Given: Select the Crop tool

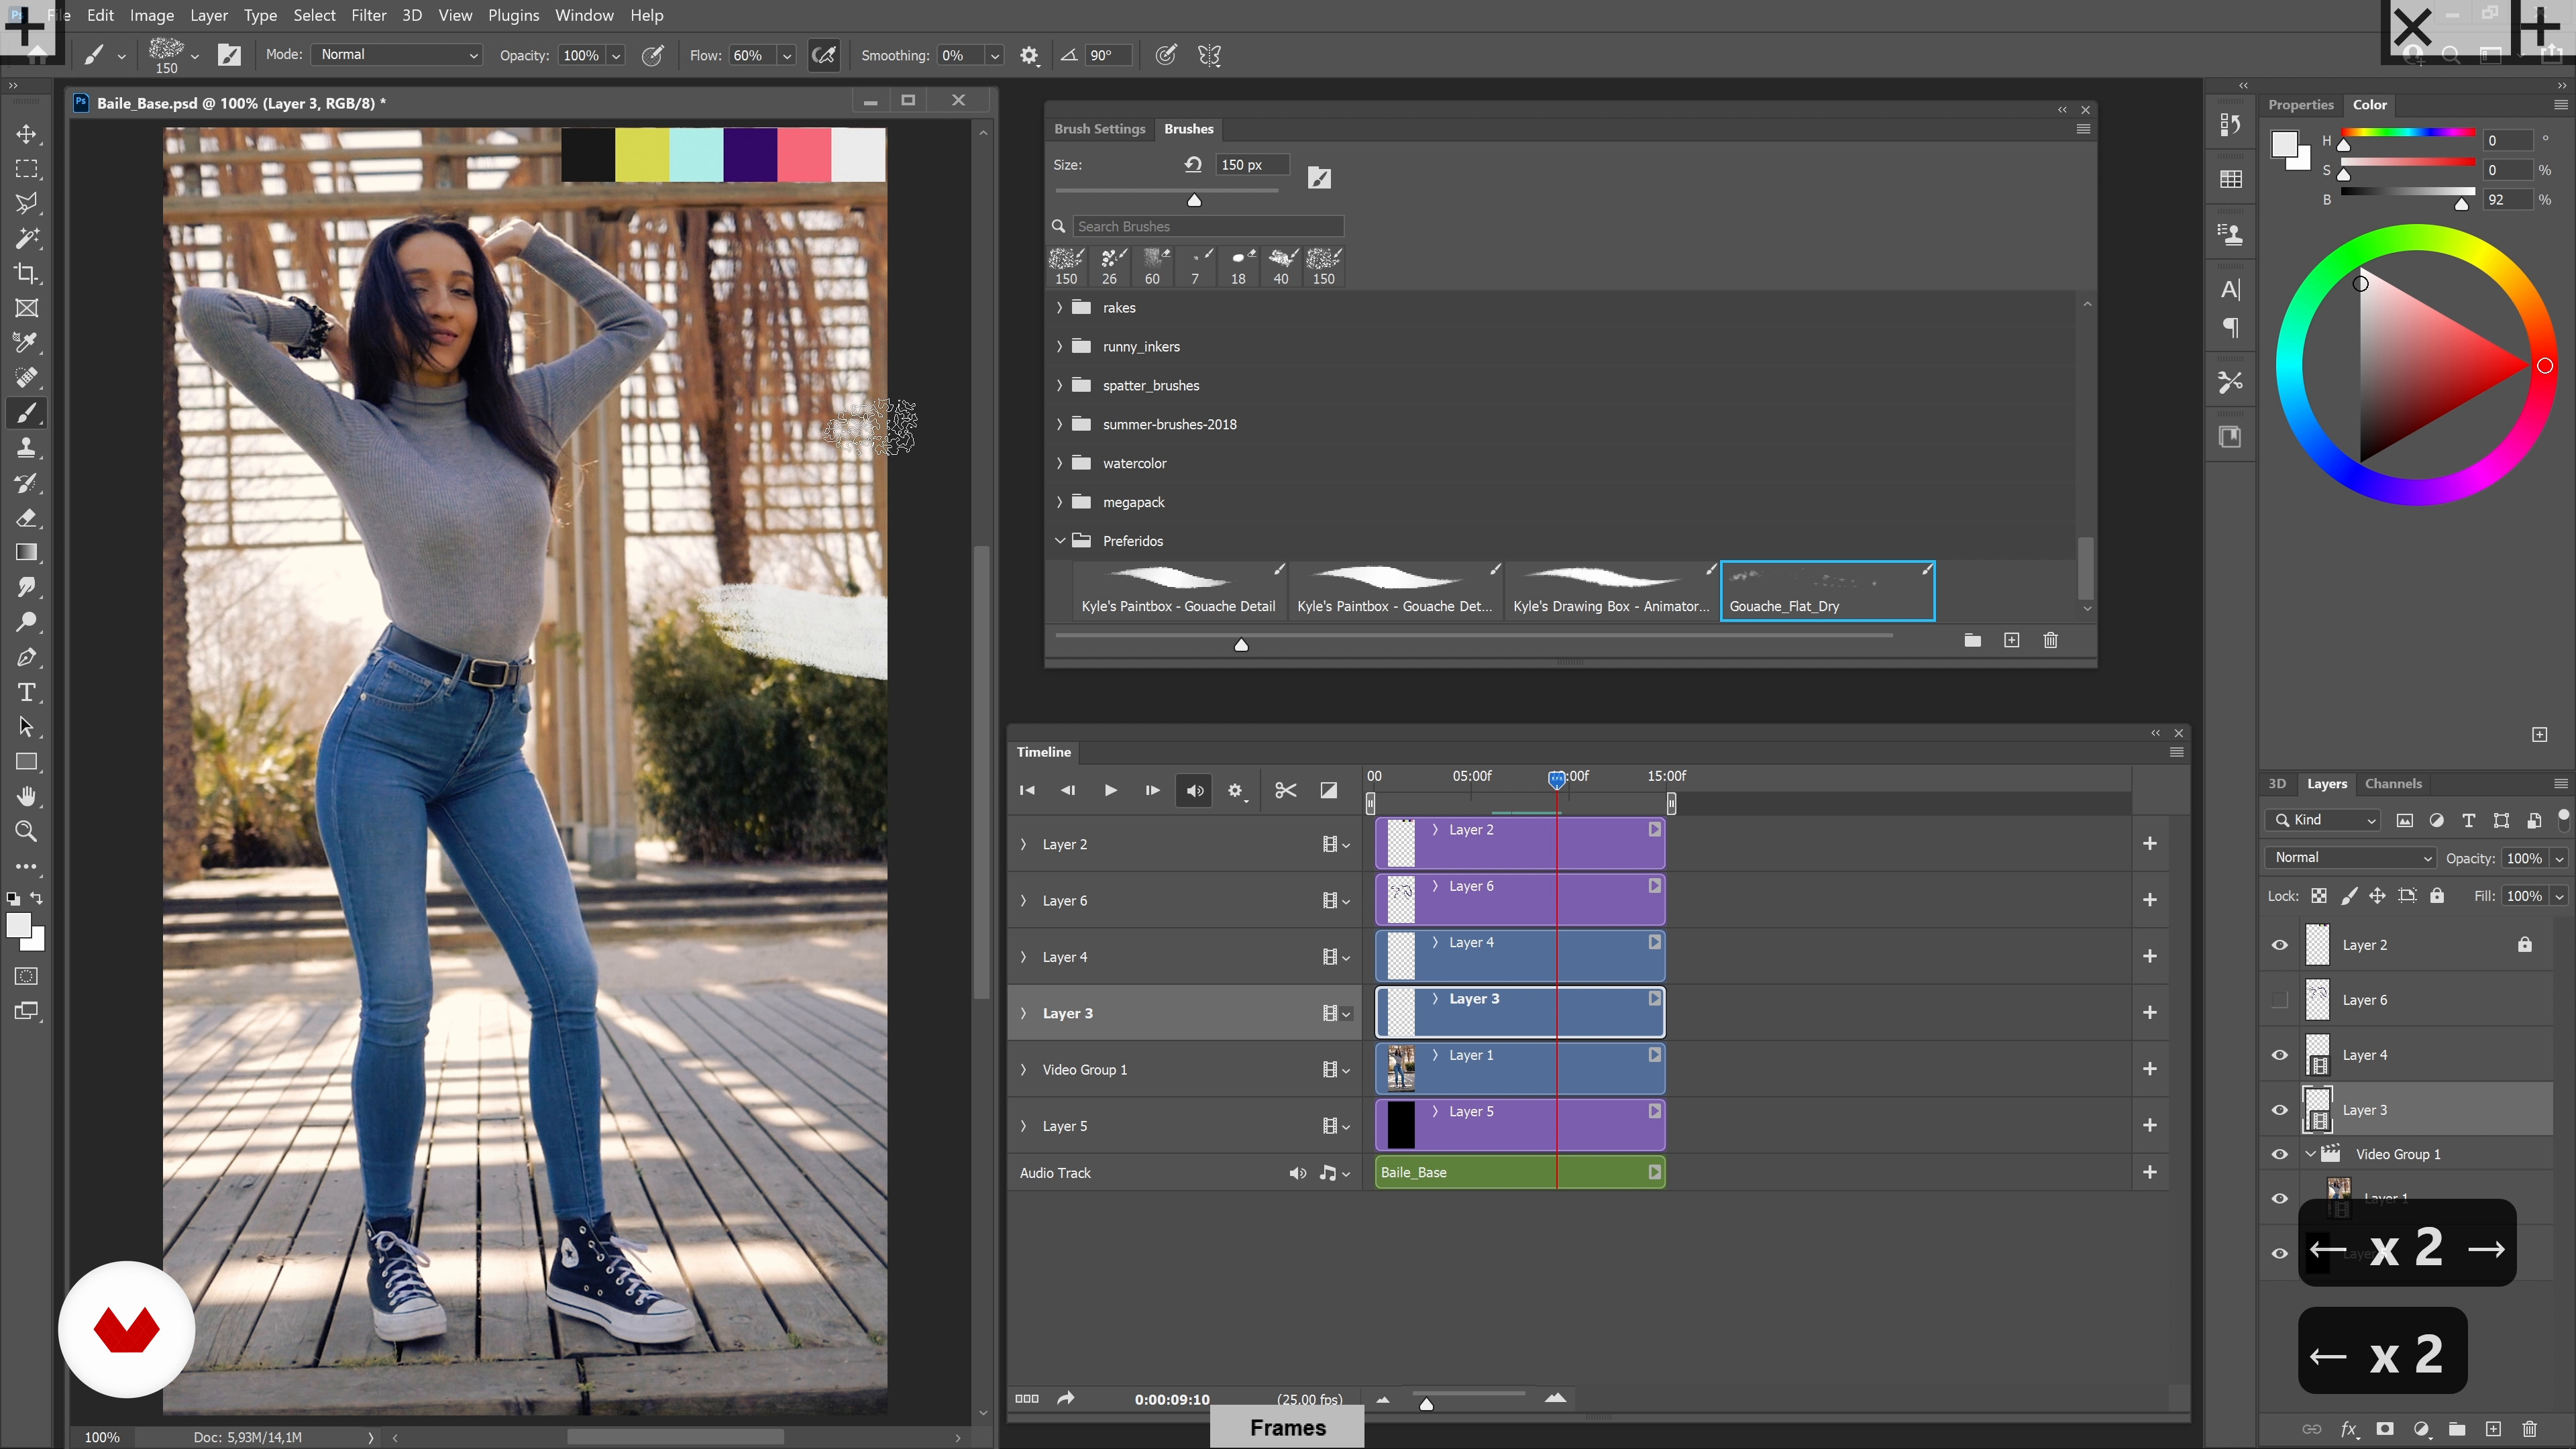Looking at the screenshot, I should [x=27, y=274].
